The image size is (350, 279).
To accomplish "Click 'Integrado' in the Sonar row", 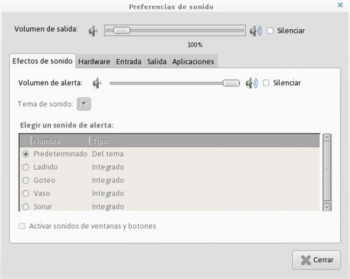I will point(108,207).
